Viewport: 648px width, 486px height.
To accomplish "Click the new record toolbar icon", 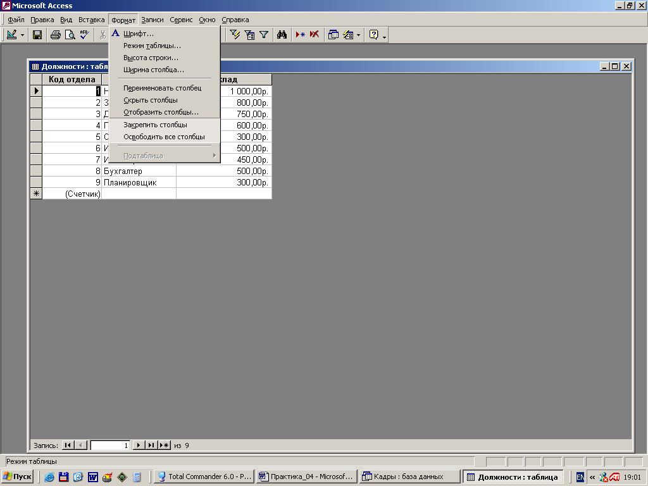I will pos(301,35).
